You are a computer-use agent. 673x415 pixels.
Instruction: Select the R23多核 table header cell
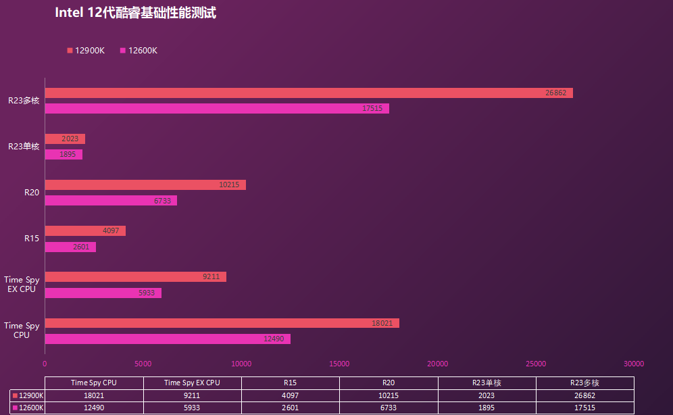585,383
